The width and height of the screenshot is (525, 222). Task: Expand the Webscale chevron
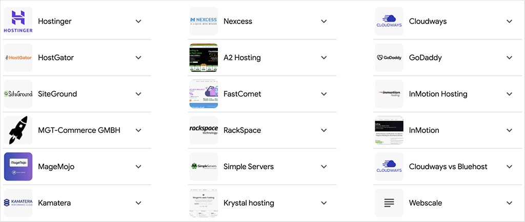[x=509, y=203]
